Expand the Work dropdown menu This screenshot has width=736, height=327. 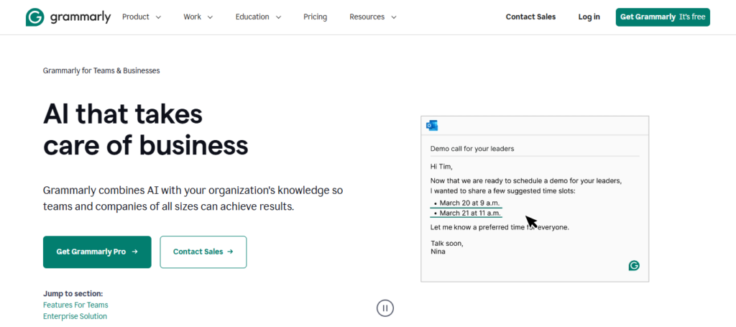(198, 17)
